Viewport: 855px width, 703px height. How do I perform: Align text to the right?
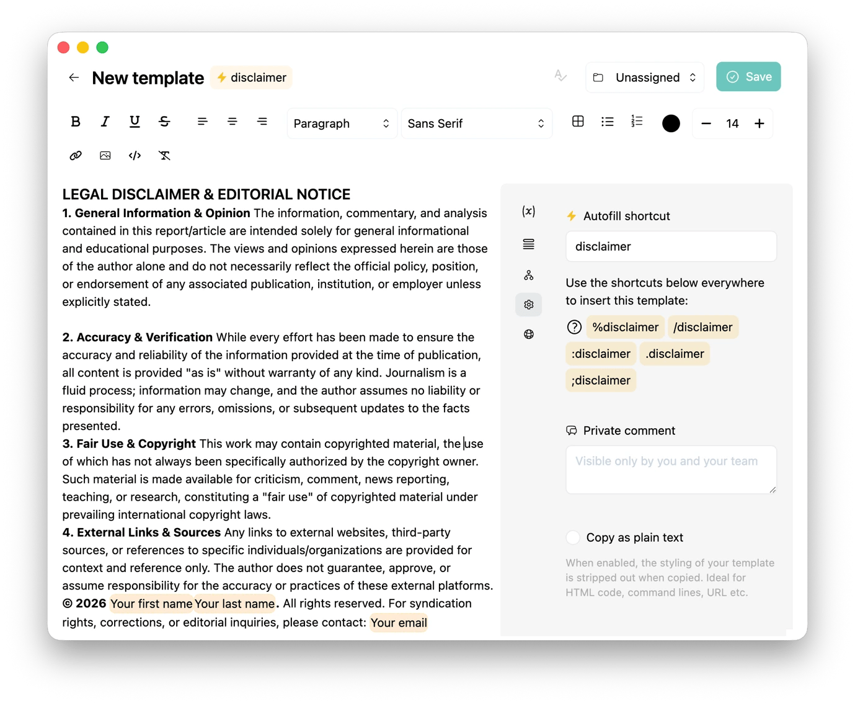[262, 122]
